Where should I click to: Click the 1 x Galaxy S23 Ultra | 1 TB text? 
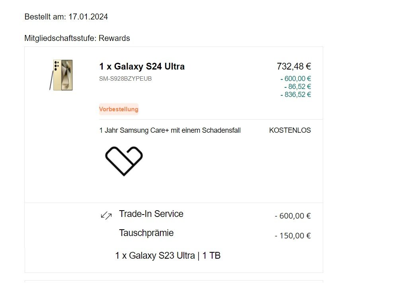(x=168, y=255)
